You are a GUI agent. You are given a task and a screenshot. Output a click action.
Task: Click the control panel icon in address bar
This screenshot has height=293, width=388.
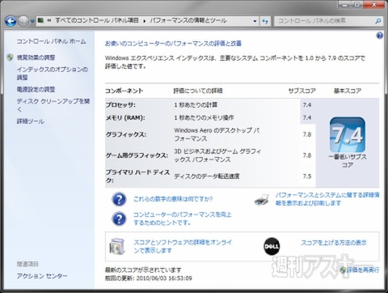40,20
